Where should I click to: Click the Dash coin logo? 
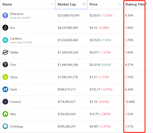[5, 89]
